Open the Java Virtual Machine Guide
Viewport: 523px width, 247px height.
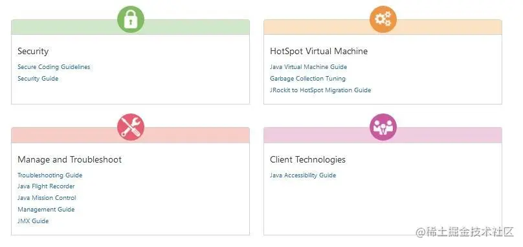(x=309, y=67)
